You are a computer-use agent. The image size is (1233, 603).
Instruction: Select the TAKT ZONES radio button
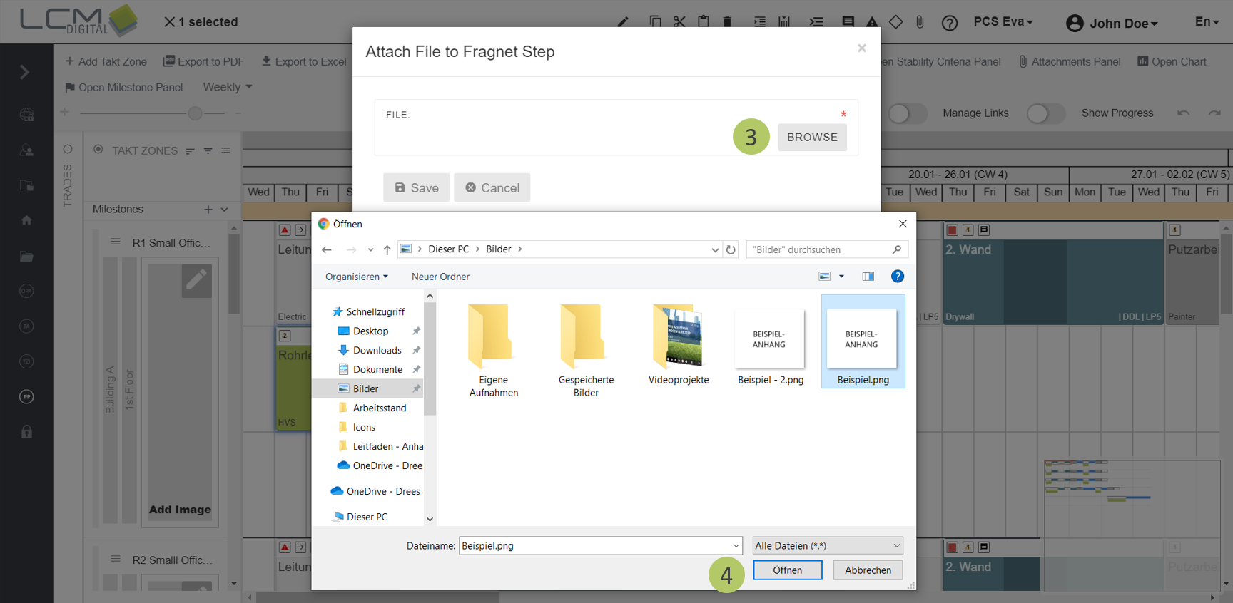coord(98,150)
